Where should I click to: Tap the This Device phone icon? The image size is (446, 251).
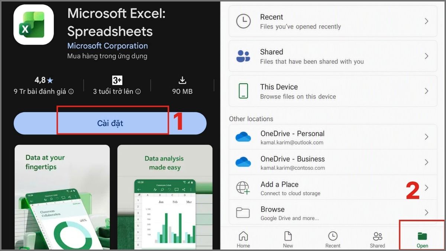[x=243, y=91]
